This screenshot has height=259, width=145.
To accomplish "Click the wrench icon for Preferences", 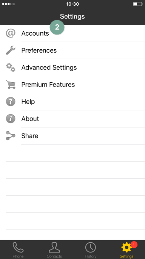I will (x=11, y=50).
